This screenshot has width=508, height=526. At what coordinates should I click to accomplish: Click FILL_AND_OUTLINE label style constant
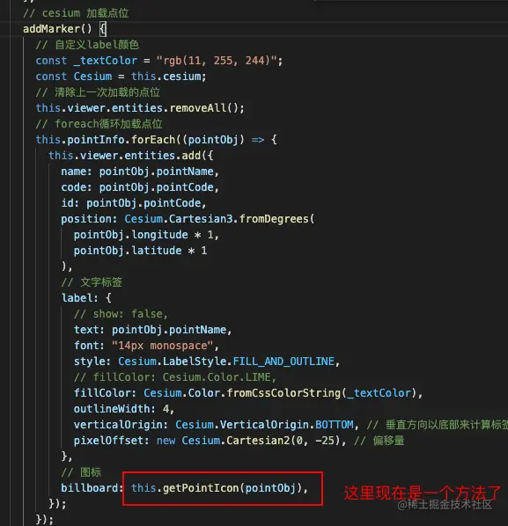283,362
